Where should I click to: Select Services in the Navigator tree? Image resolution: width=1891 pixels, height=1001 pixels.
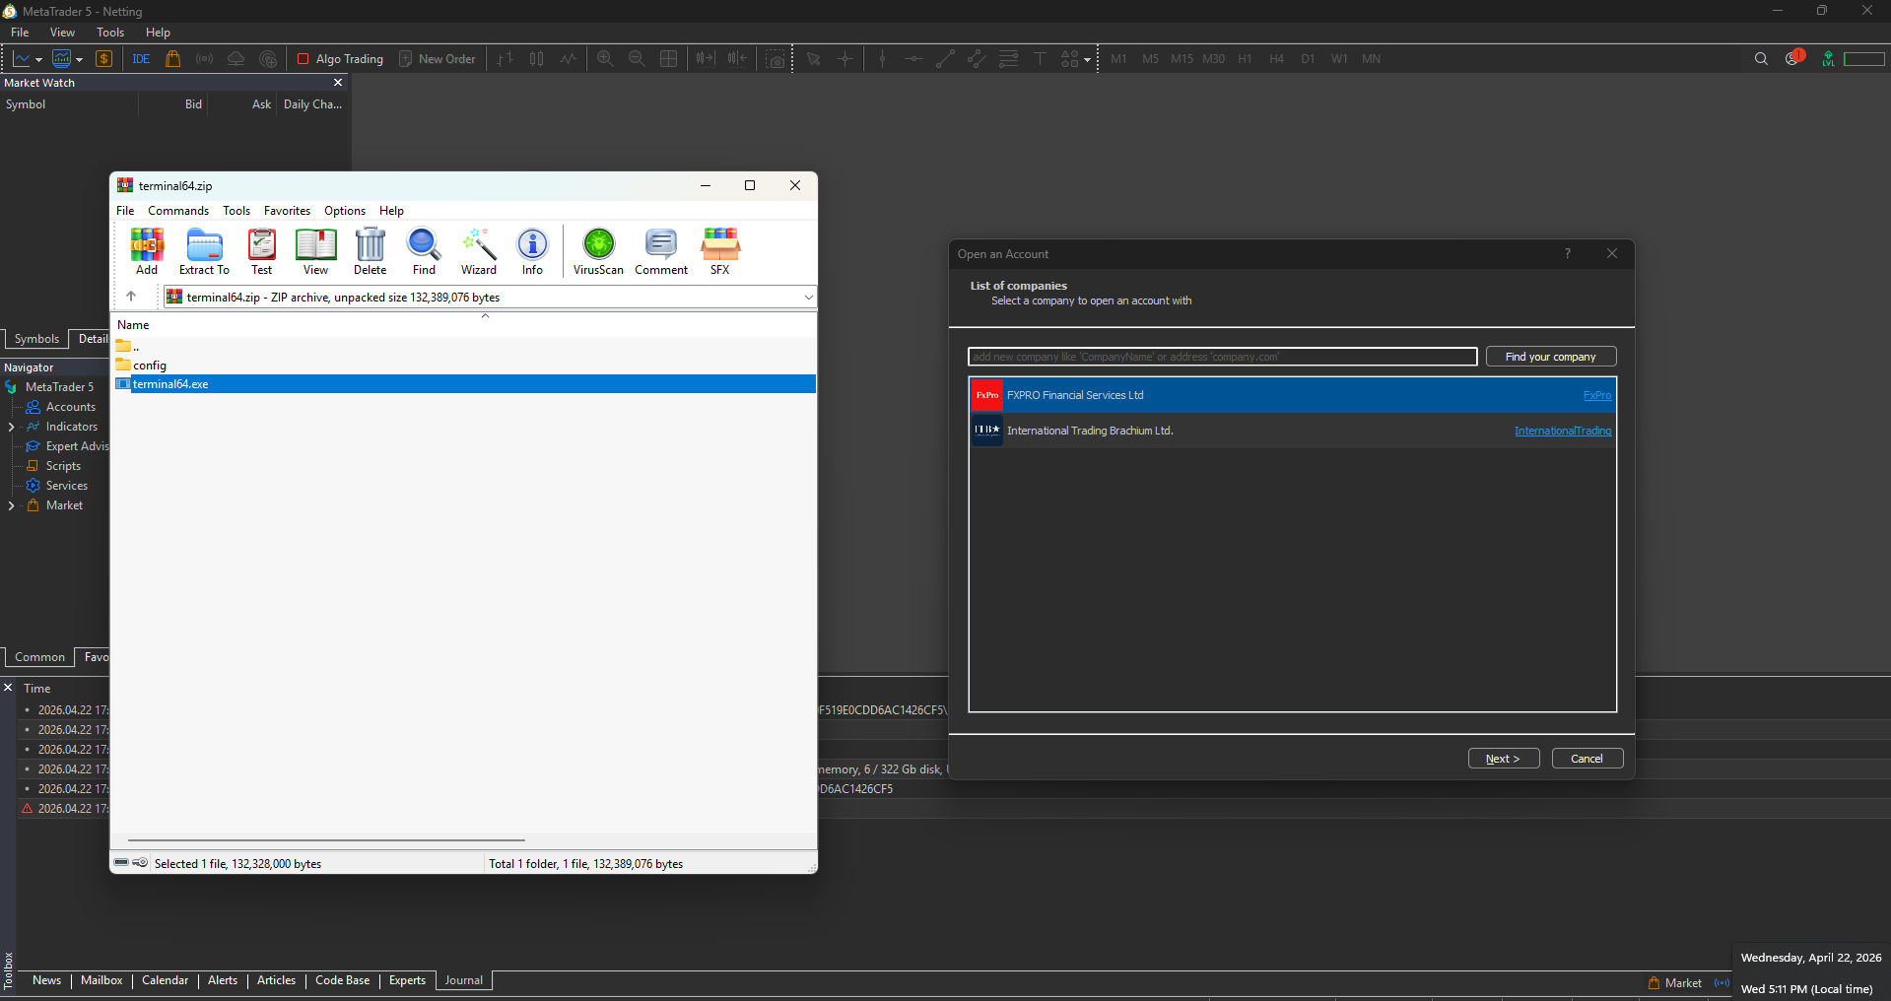click(x=67, y=486)
